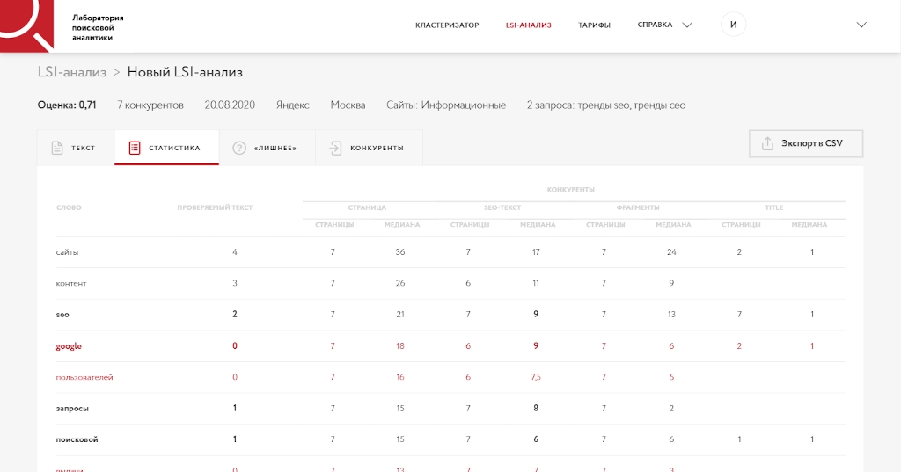901x472 pixels.
Task: Select the word 'запросы' in table
Action: point(72,409)
